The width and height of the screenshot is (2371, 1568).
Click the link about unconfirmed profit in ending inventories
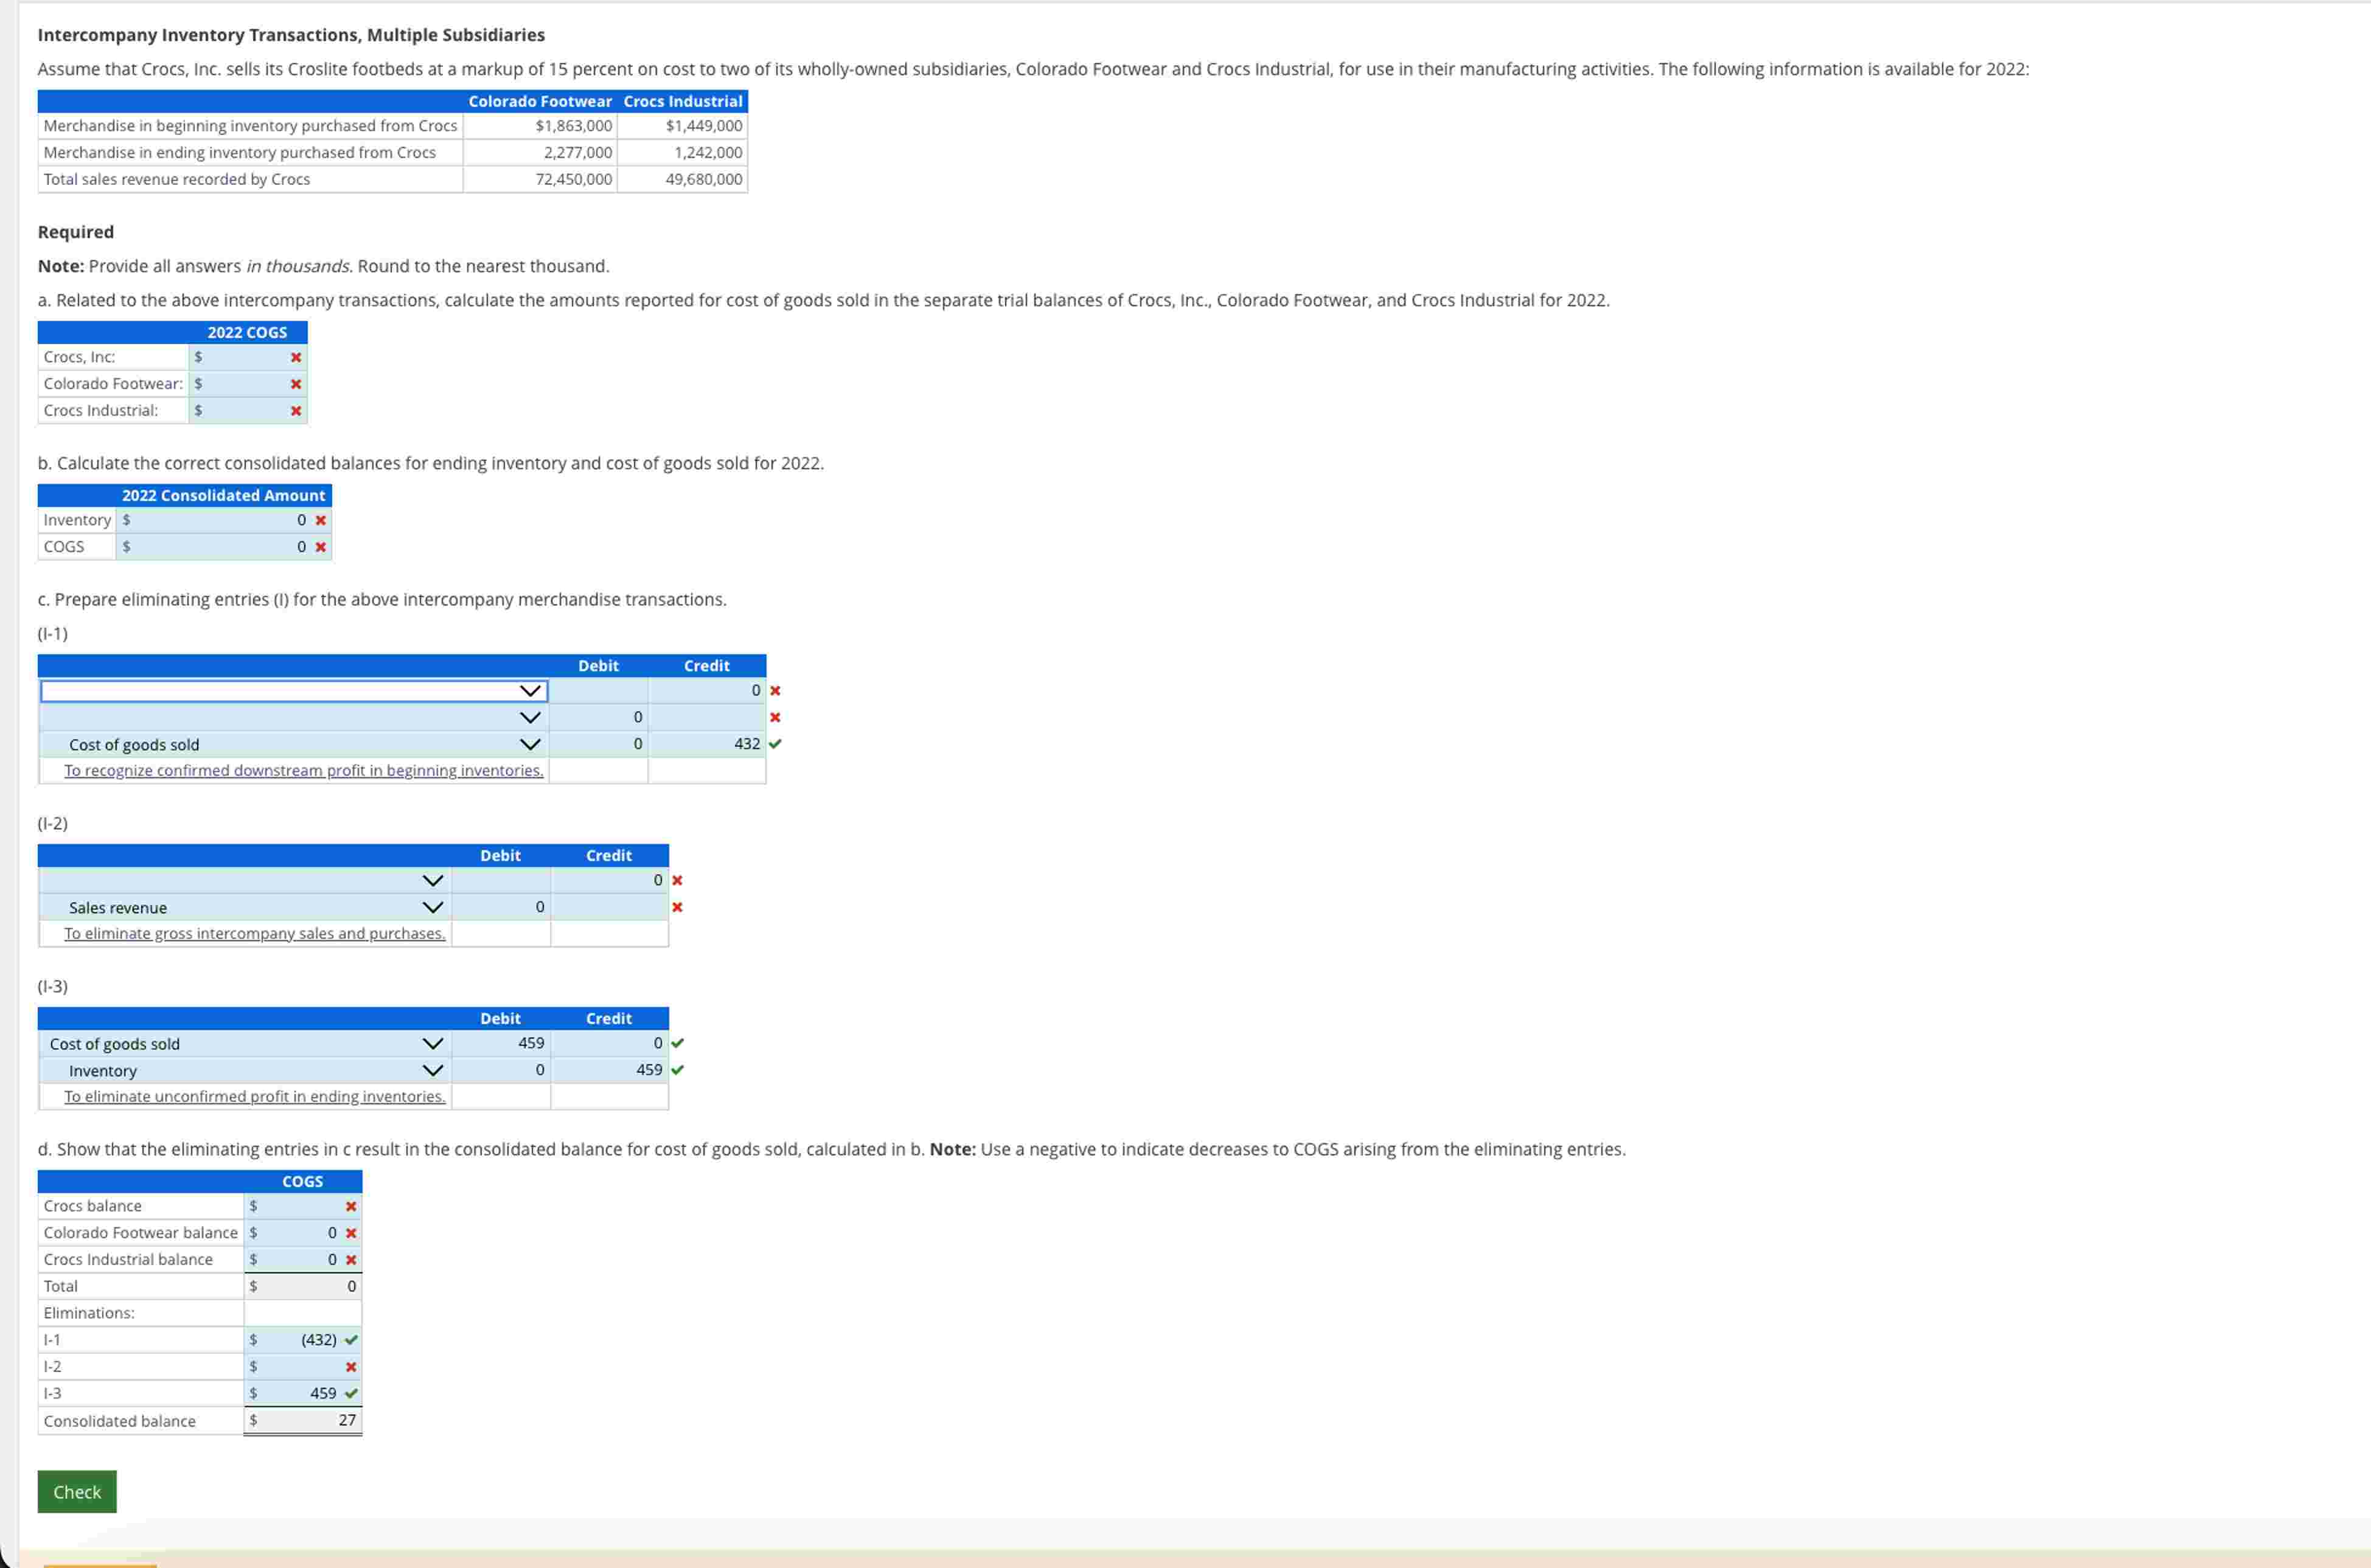tap(254, 1096)
